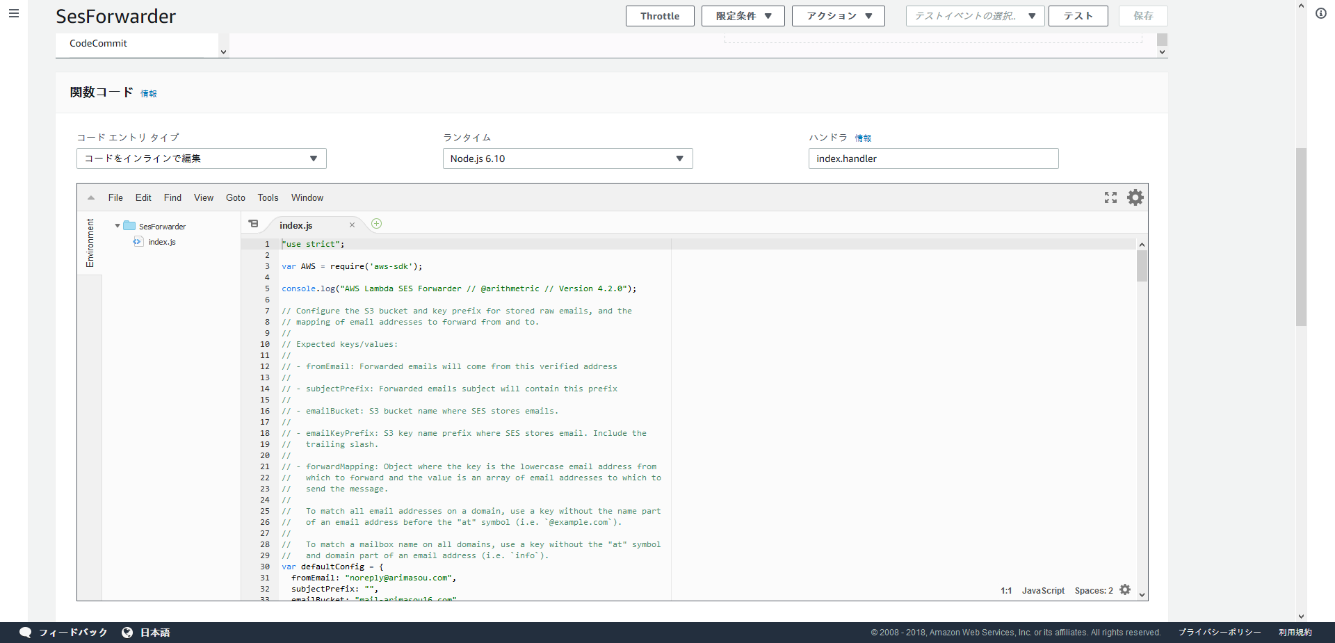This screenshot has height=643, width=1335.
Task: Add a new editor tab with plus icon
Action: 377,224
